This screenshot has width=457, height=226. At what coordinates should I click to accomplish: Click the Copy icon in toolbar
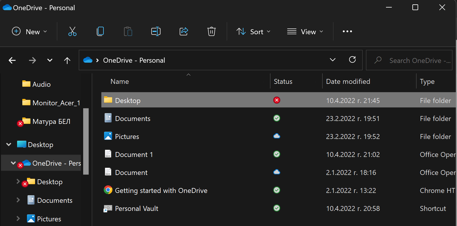(x=100, y=31)
